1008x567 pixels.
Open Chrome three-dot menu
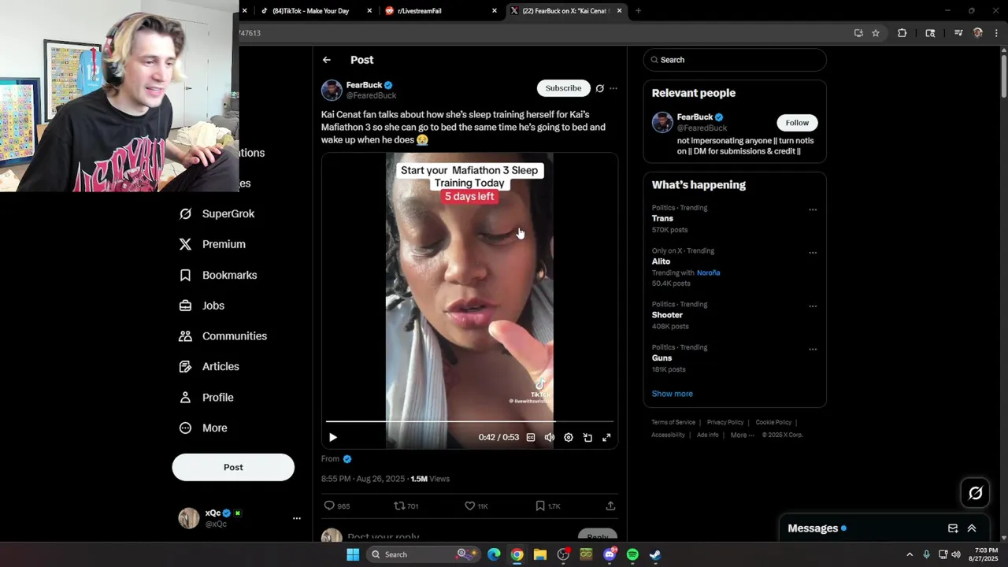click(997, 33)
